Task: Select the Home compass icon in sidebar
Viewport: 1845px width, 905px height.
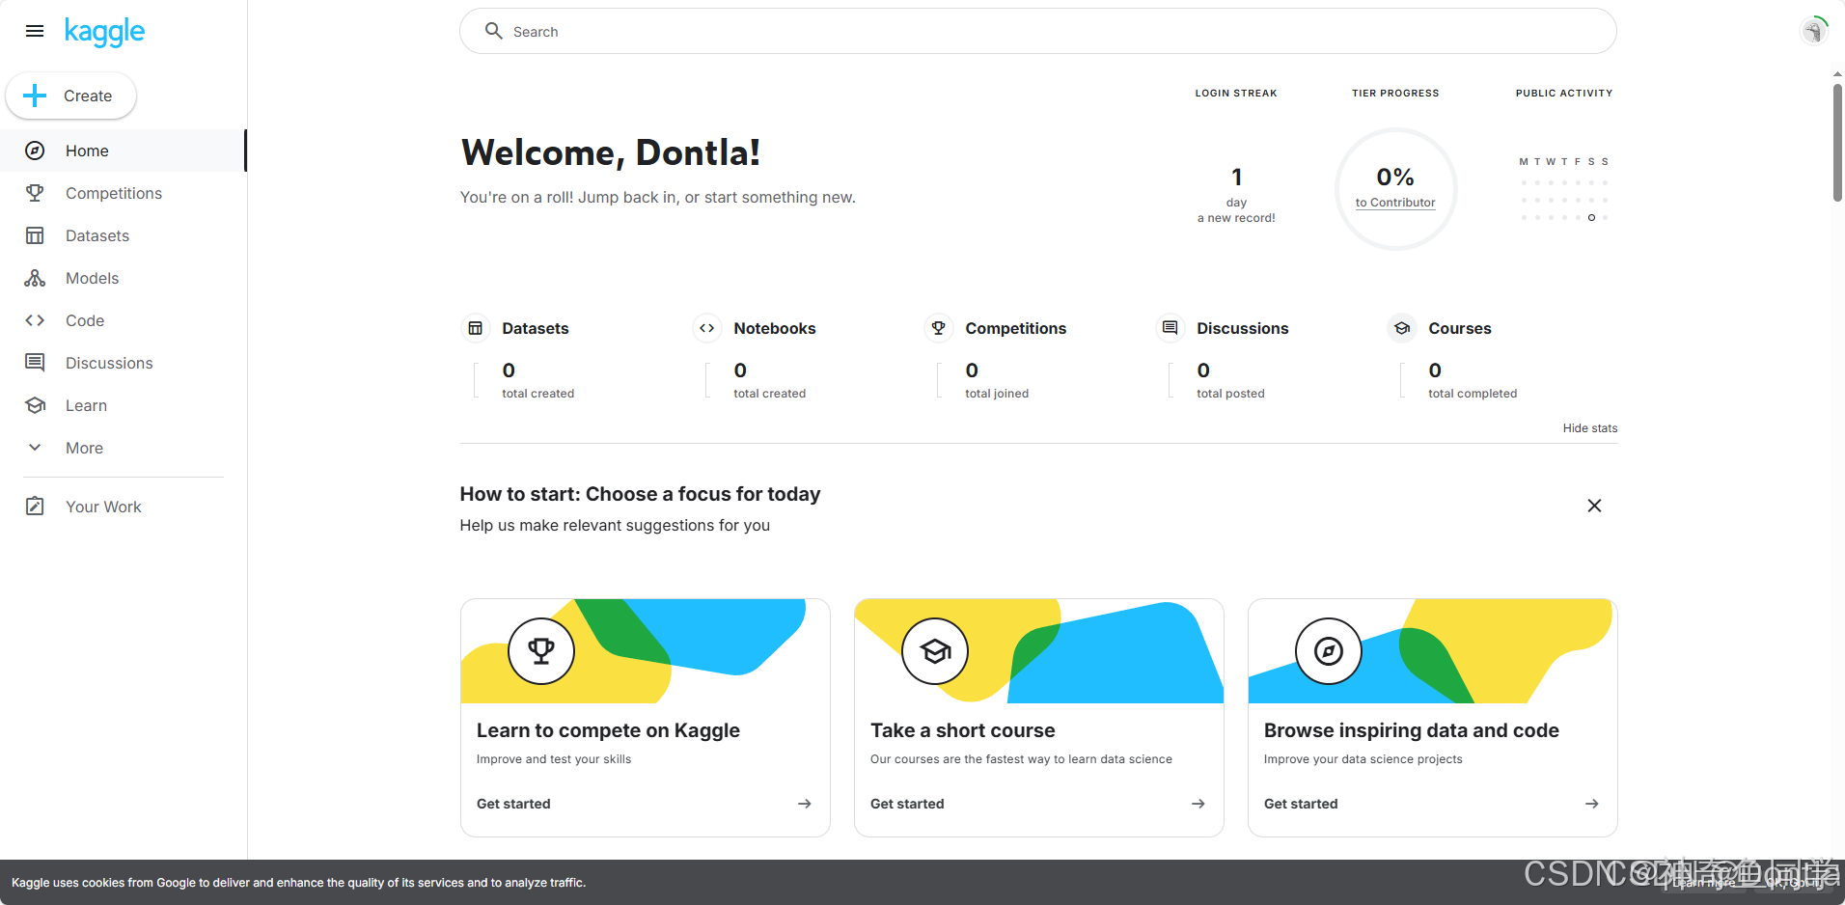Action: click(x=35, y=151)
